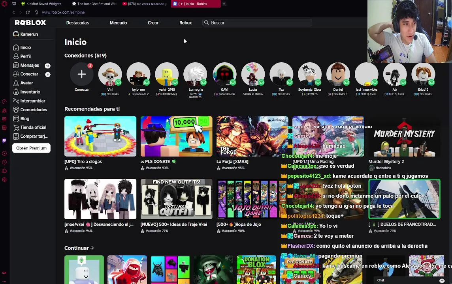This screenshot has width=452, height=284.
Task: Open Destacadas in the top navigation
Action: point(77,23)
